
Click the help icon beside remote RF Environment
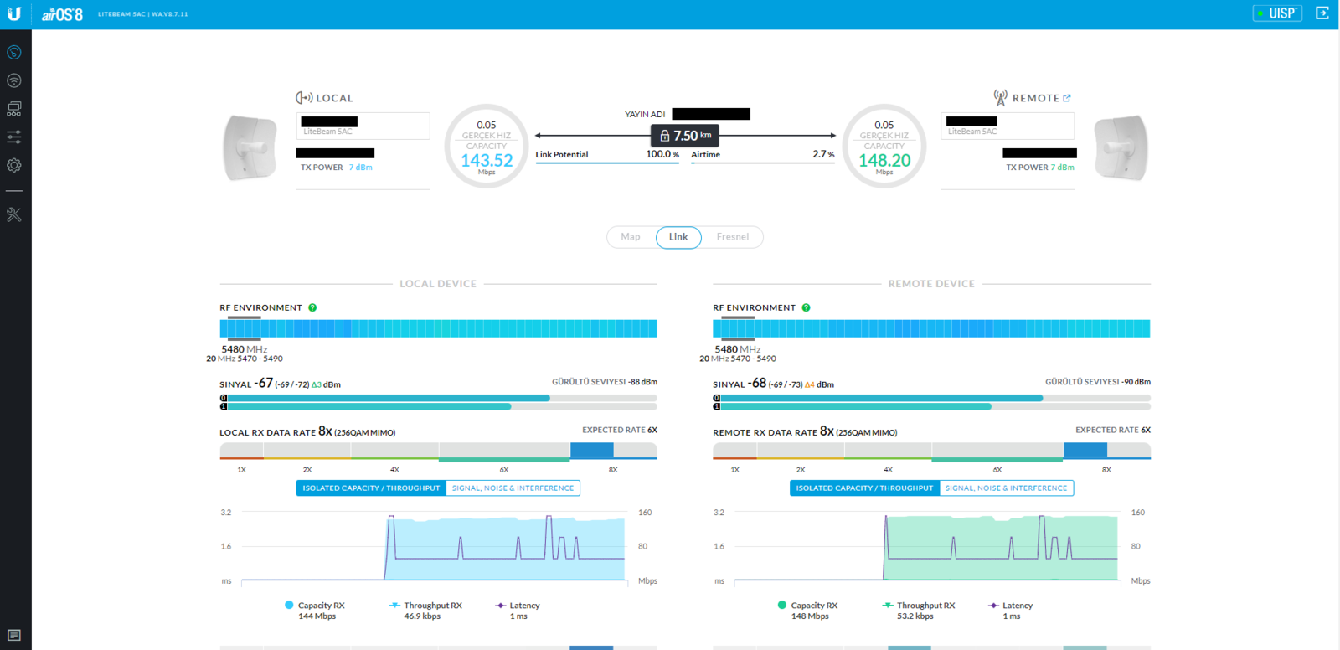[806, 307]
